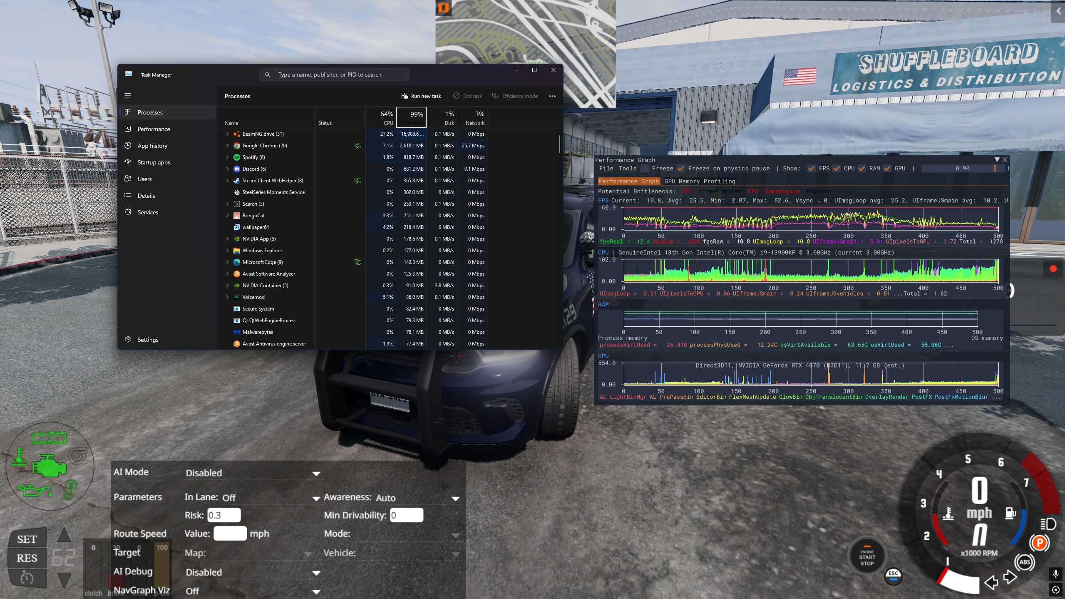Open Task Manager more options ellipsis
The image size is (1065, 599).
552,96
